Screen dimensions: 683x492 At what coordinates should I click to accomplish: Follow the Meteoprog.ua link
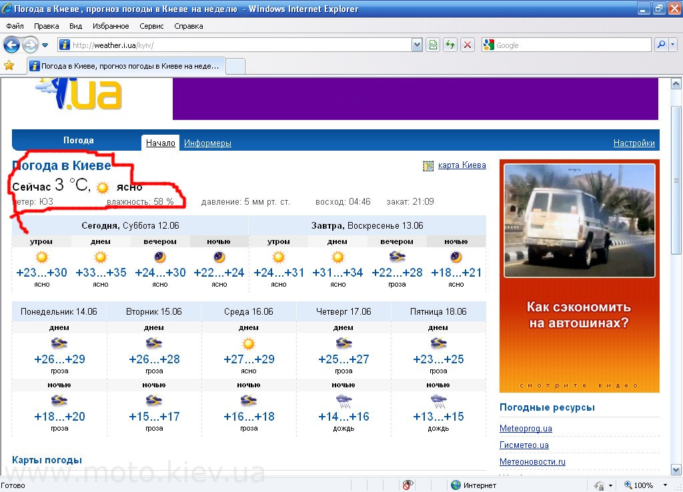(x=526, y=429)
